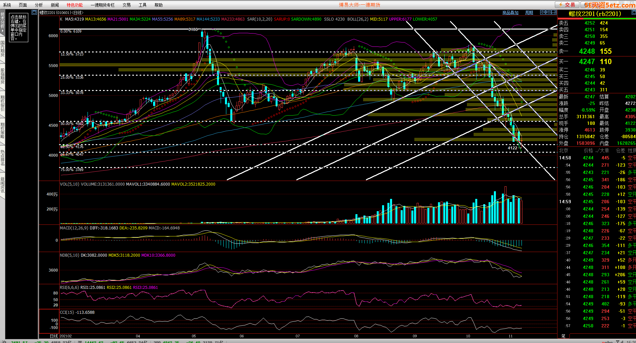The height and width of the screenshot is (343, 636).
Task: Click the 买五 price 4243
Action: [589, 90]
